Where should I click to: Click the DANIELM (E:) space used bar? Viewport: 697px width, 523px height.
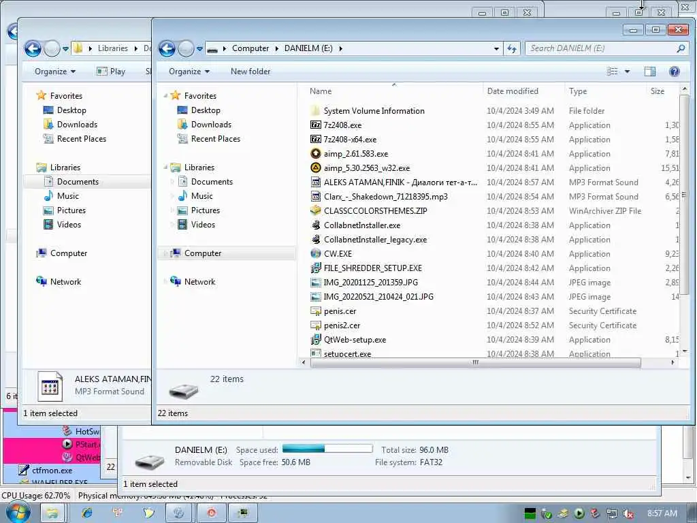click(327, 449)
